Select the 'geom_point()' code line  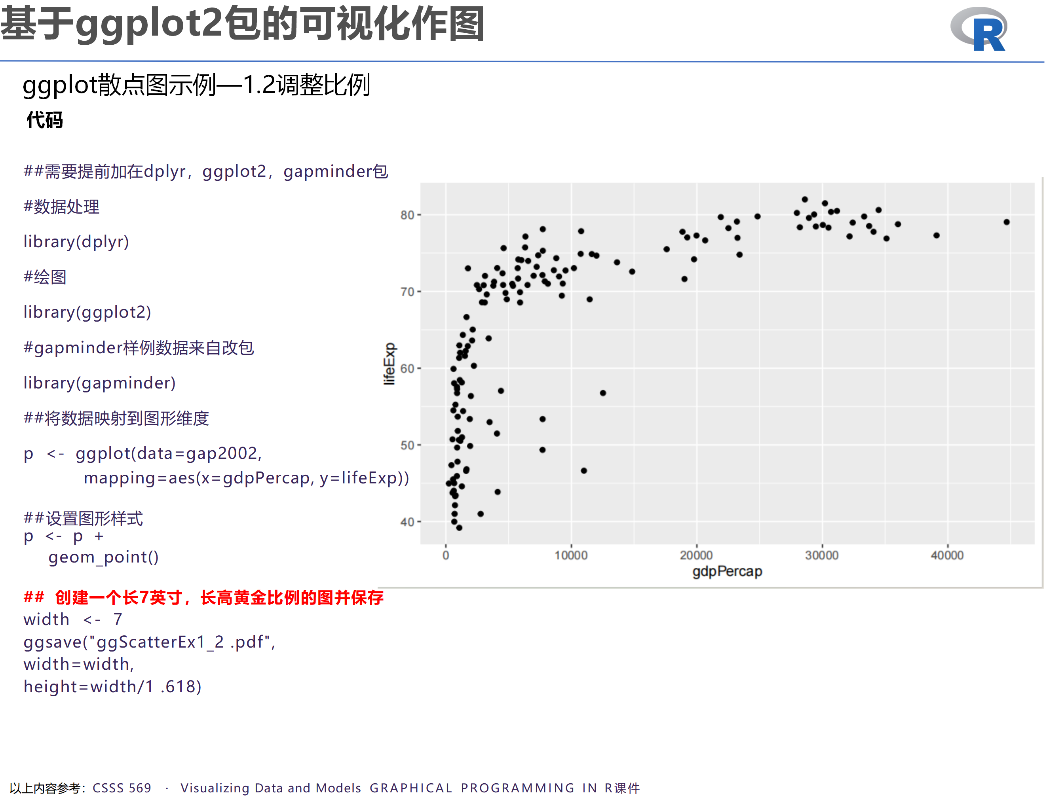click(x=103, y=557)
